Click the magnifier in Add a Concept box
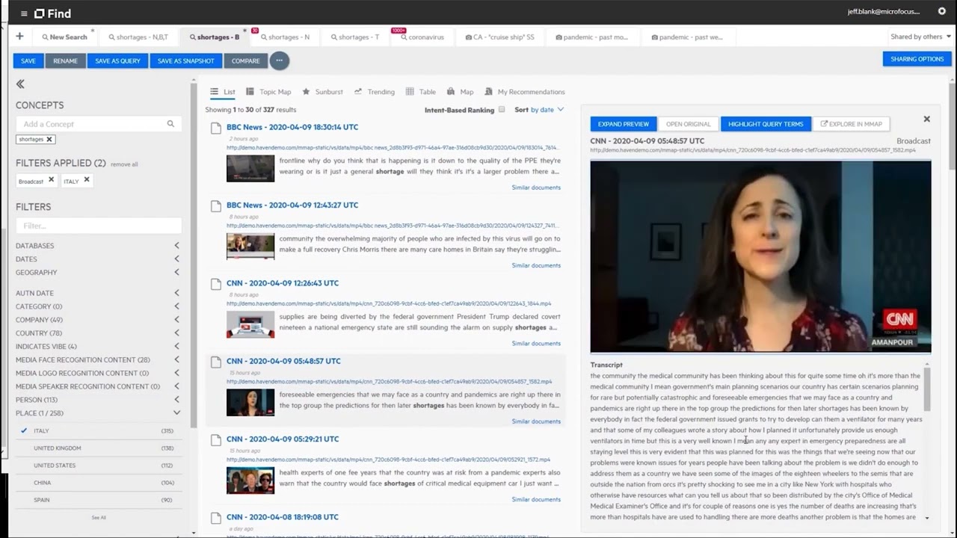Screen dimensions: 957x538 [x=170, y=124]
